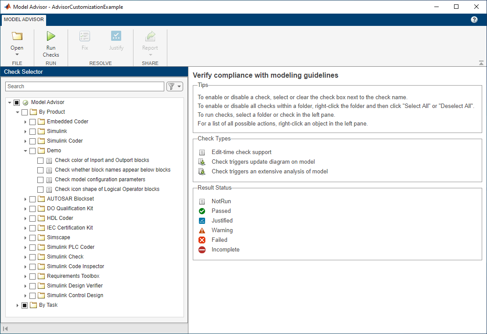The width and height of the screenshot is (487, 334).
Task: Click the Run Checks green play icon
Action: pyautogui.click(x=51, y=36)
